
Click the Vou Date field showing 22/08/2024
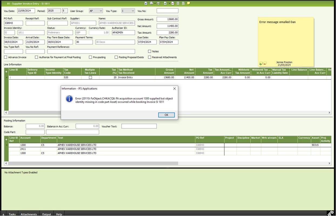pos(26,11)
